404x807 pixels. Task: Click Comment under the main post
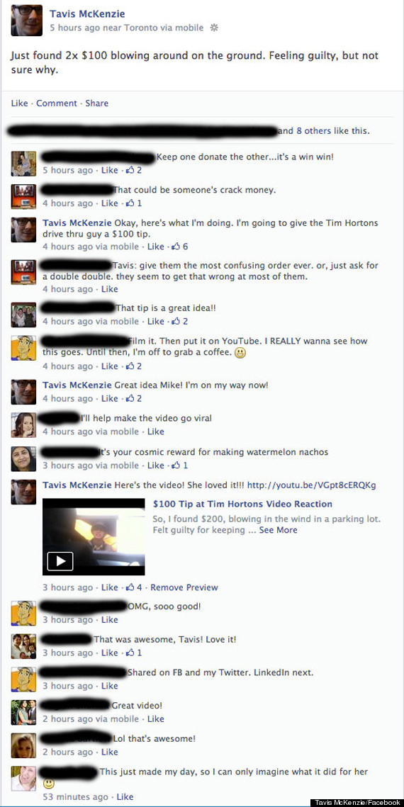pyautogui.click(x=57, y=103)
